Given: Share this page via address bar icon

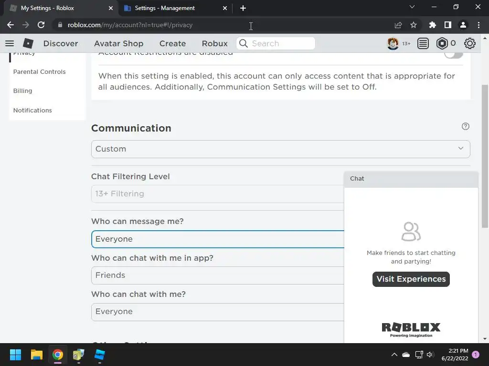Looking at the screenshot, I should pyautogui.click(x=398, y=25).
